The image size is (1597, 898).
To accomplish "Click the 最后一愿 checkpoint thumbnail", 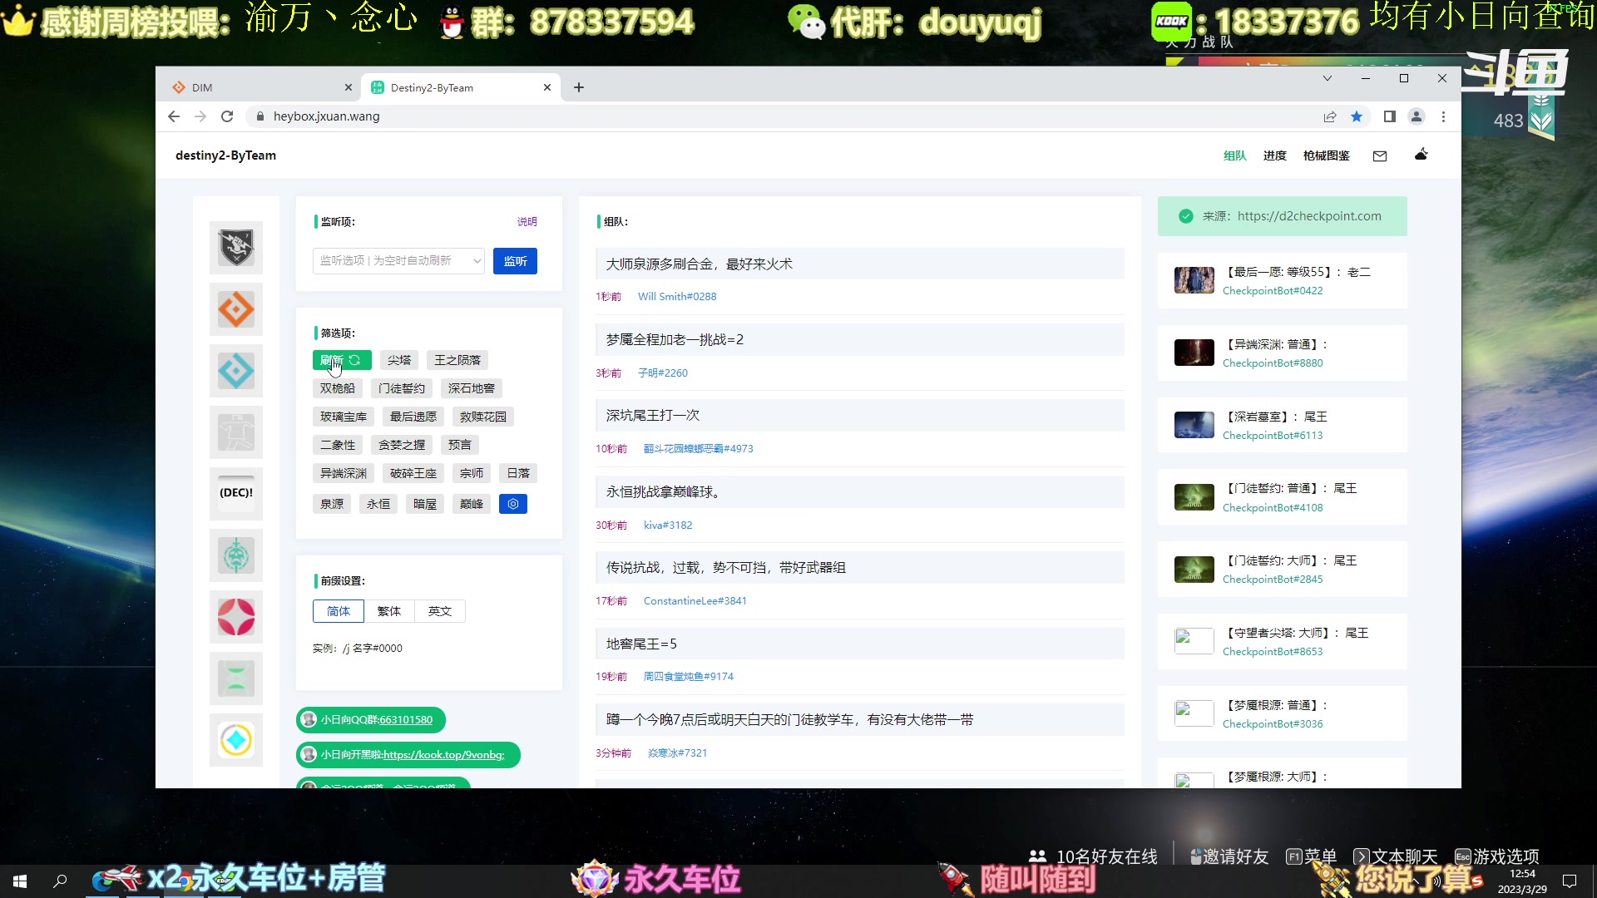I will point(1194,280).
